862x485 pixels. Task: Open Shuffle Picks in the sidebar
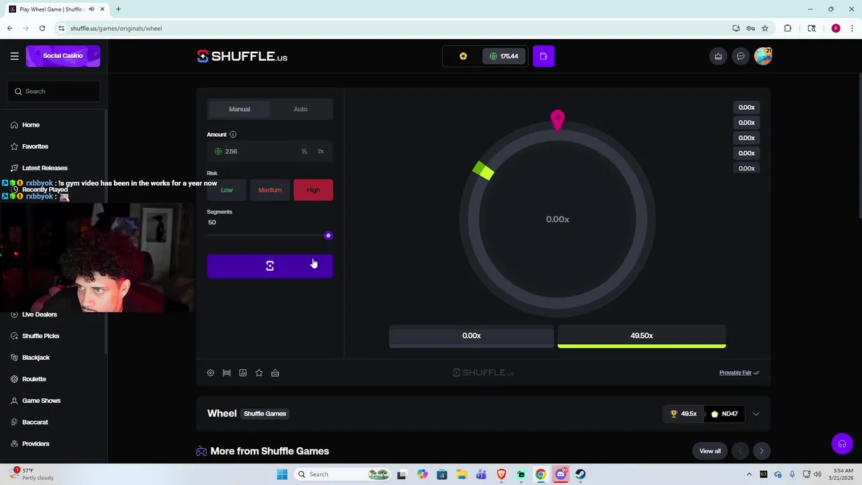(x=40, y=336)
